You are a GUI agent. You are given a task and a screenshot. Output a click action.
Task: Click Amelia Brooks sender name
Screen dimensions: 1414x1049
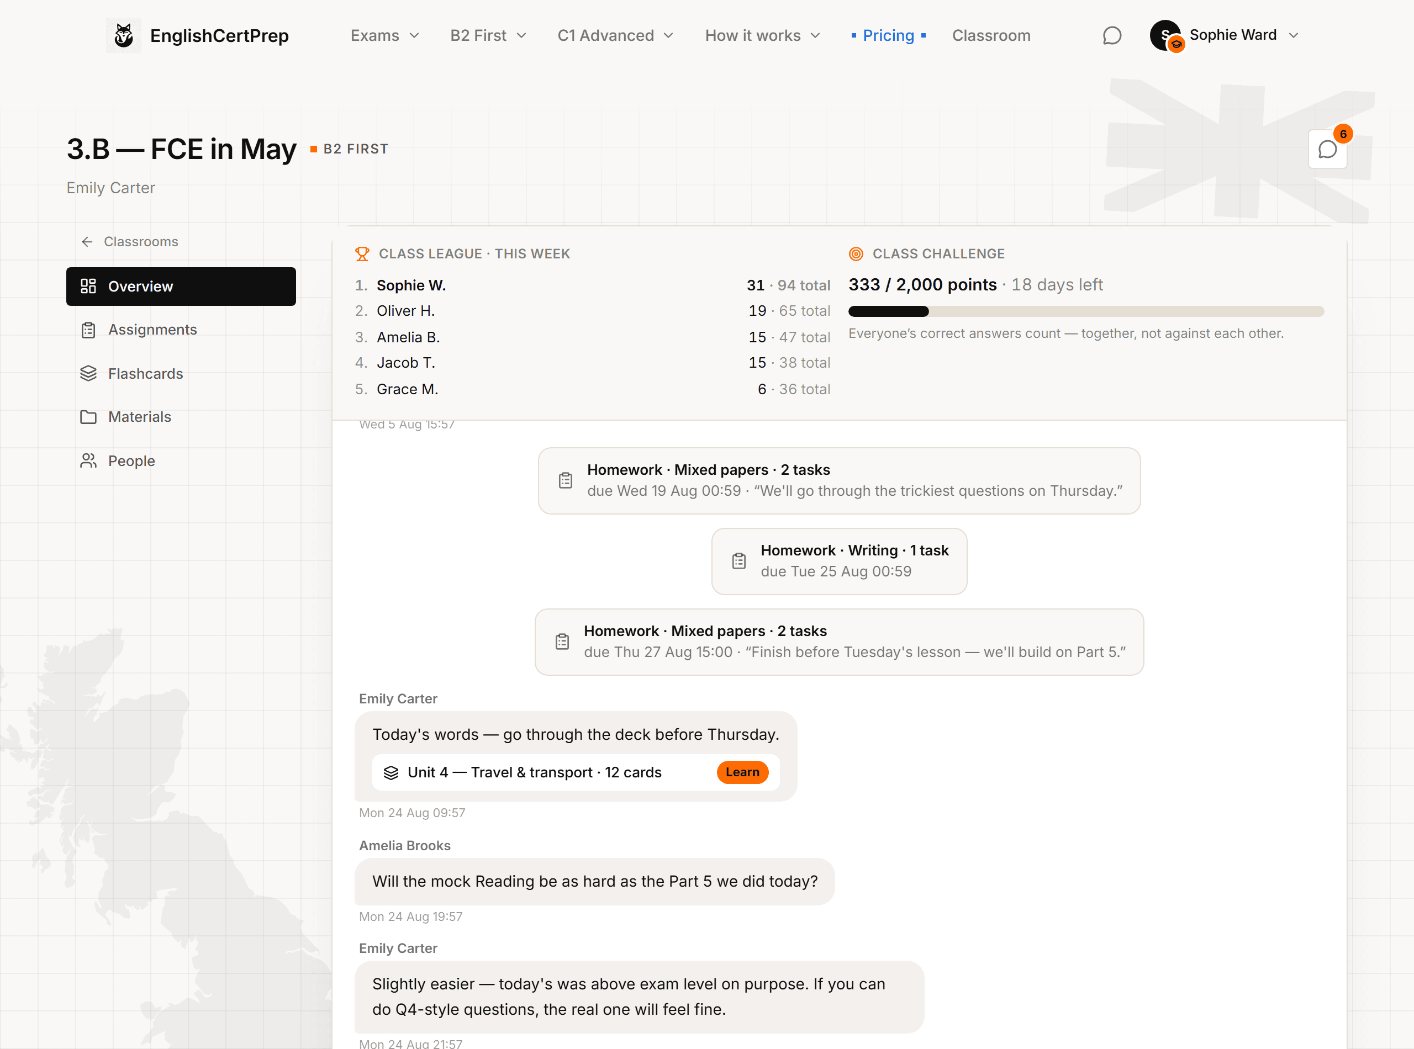point(405,846)
